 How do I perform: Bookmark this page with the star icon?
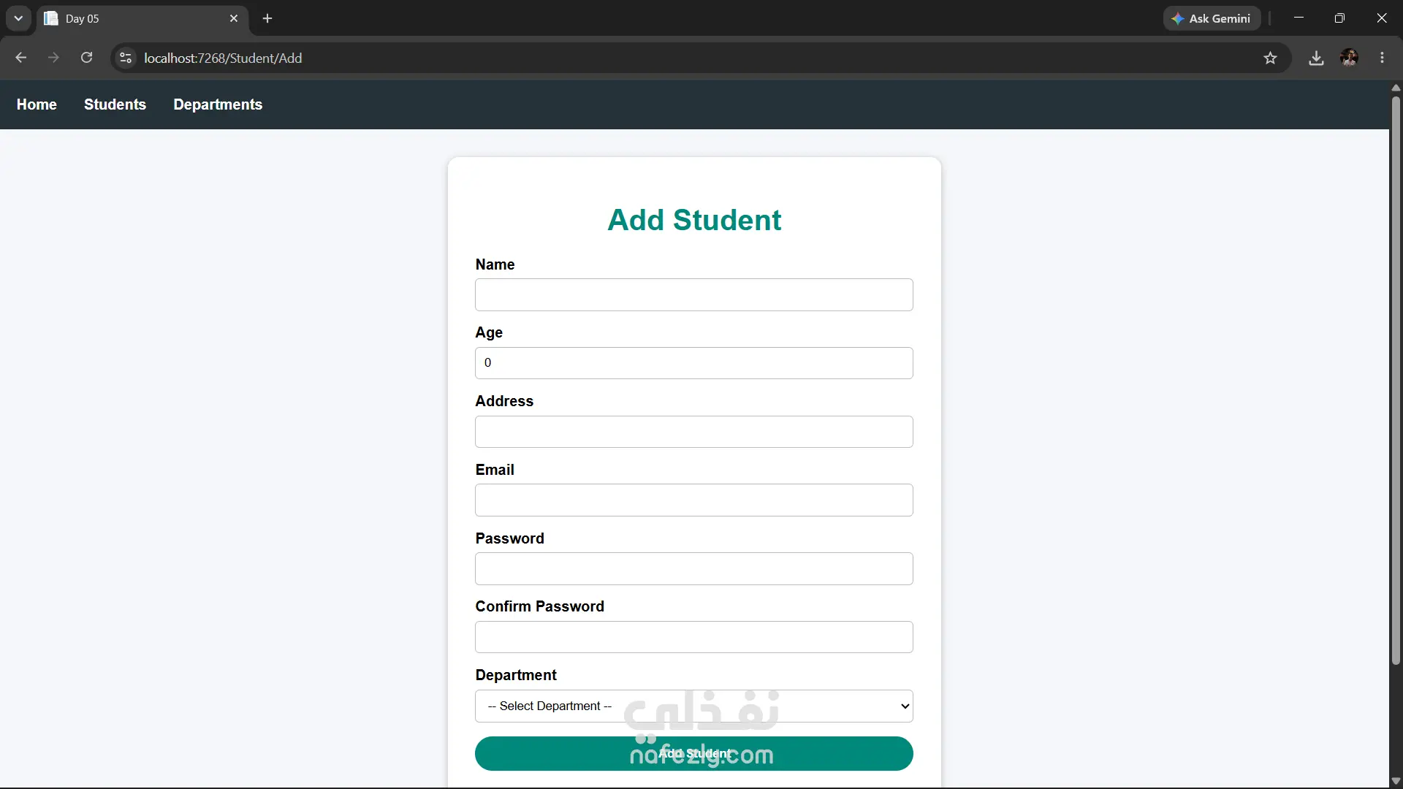(x=1270, y=58)
